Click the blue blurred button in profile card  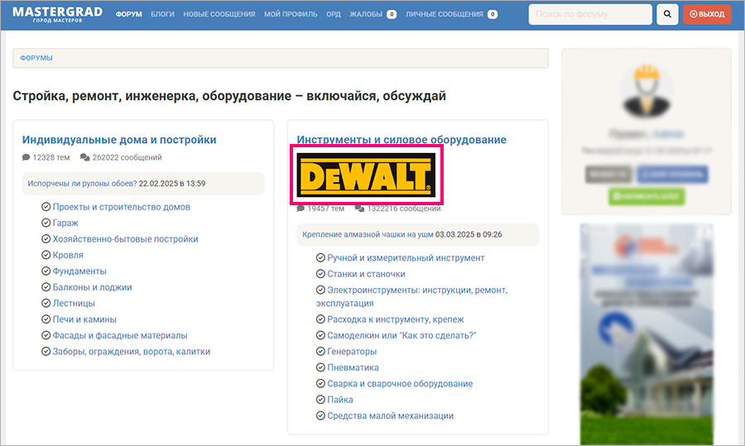click(x=672, y=175)
